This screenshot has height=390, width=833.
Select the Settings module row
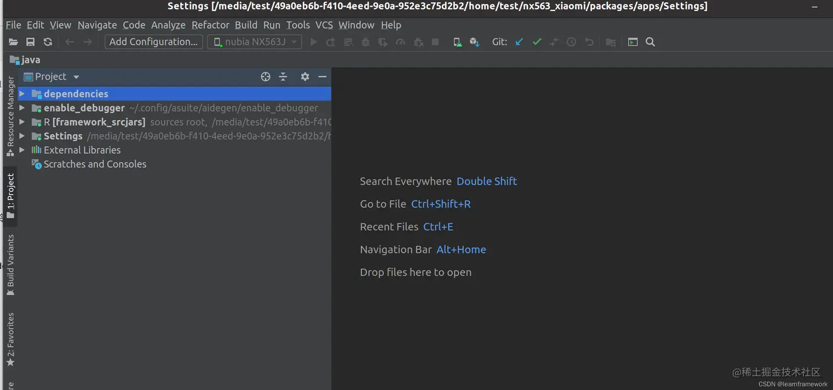pyautogui.click(x=175, y=136)
